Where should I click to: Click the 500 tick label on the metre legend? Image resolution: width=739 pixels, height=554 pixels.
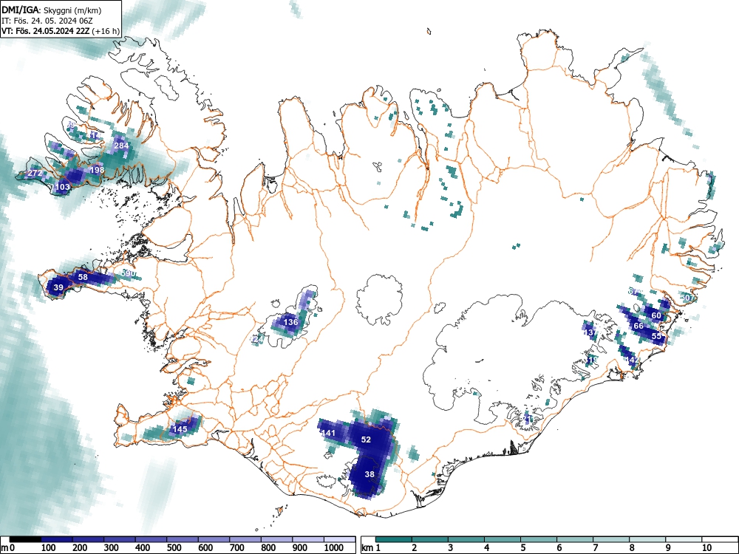coord(174,548)
